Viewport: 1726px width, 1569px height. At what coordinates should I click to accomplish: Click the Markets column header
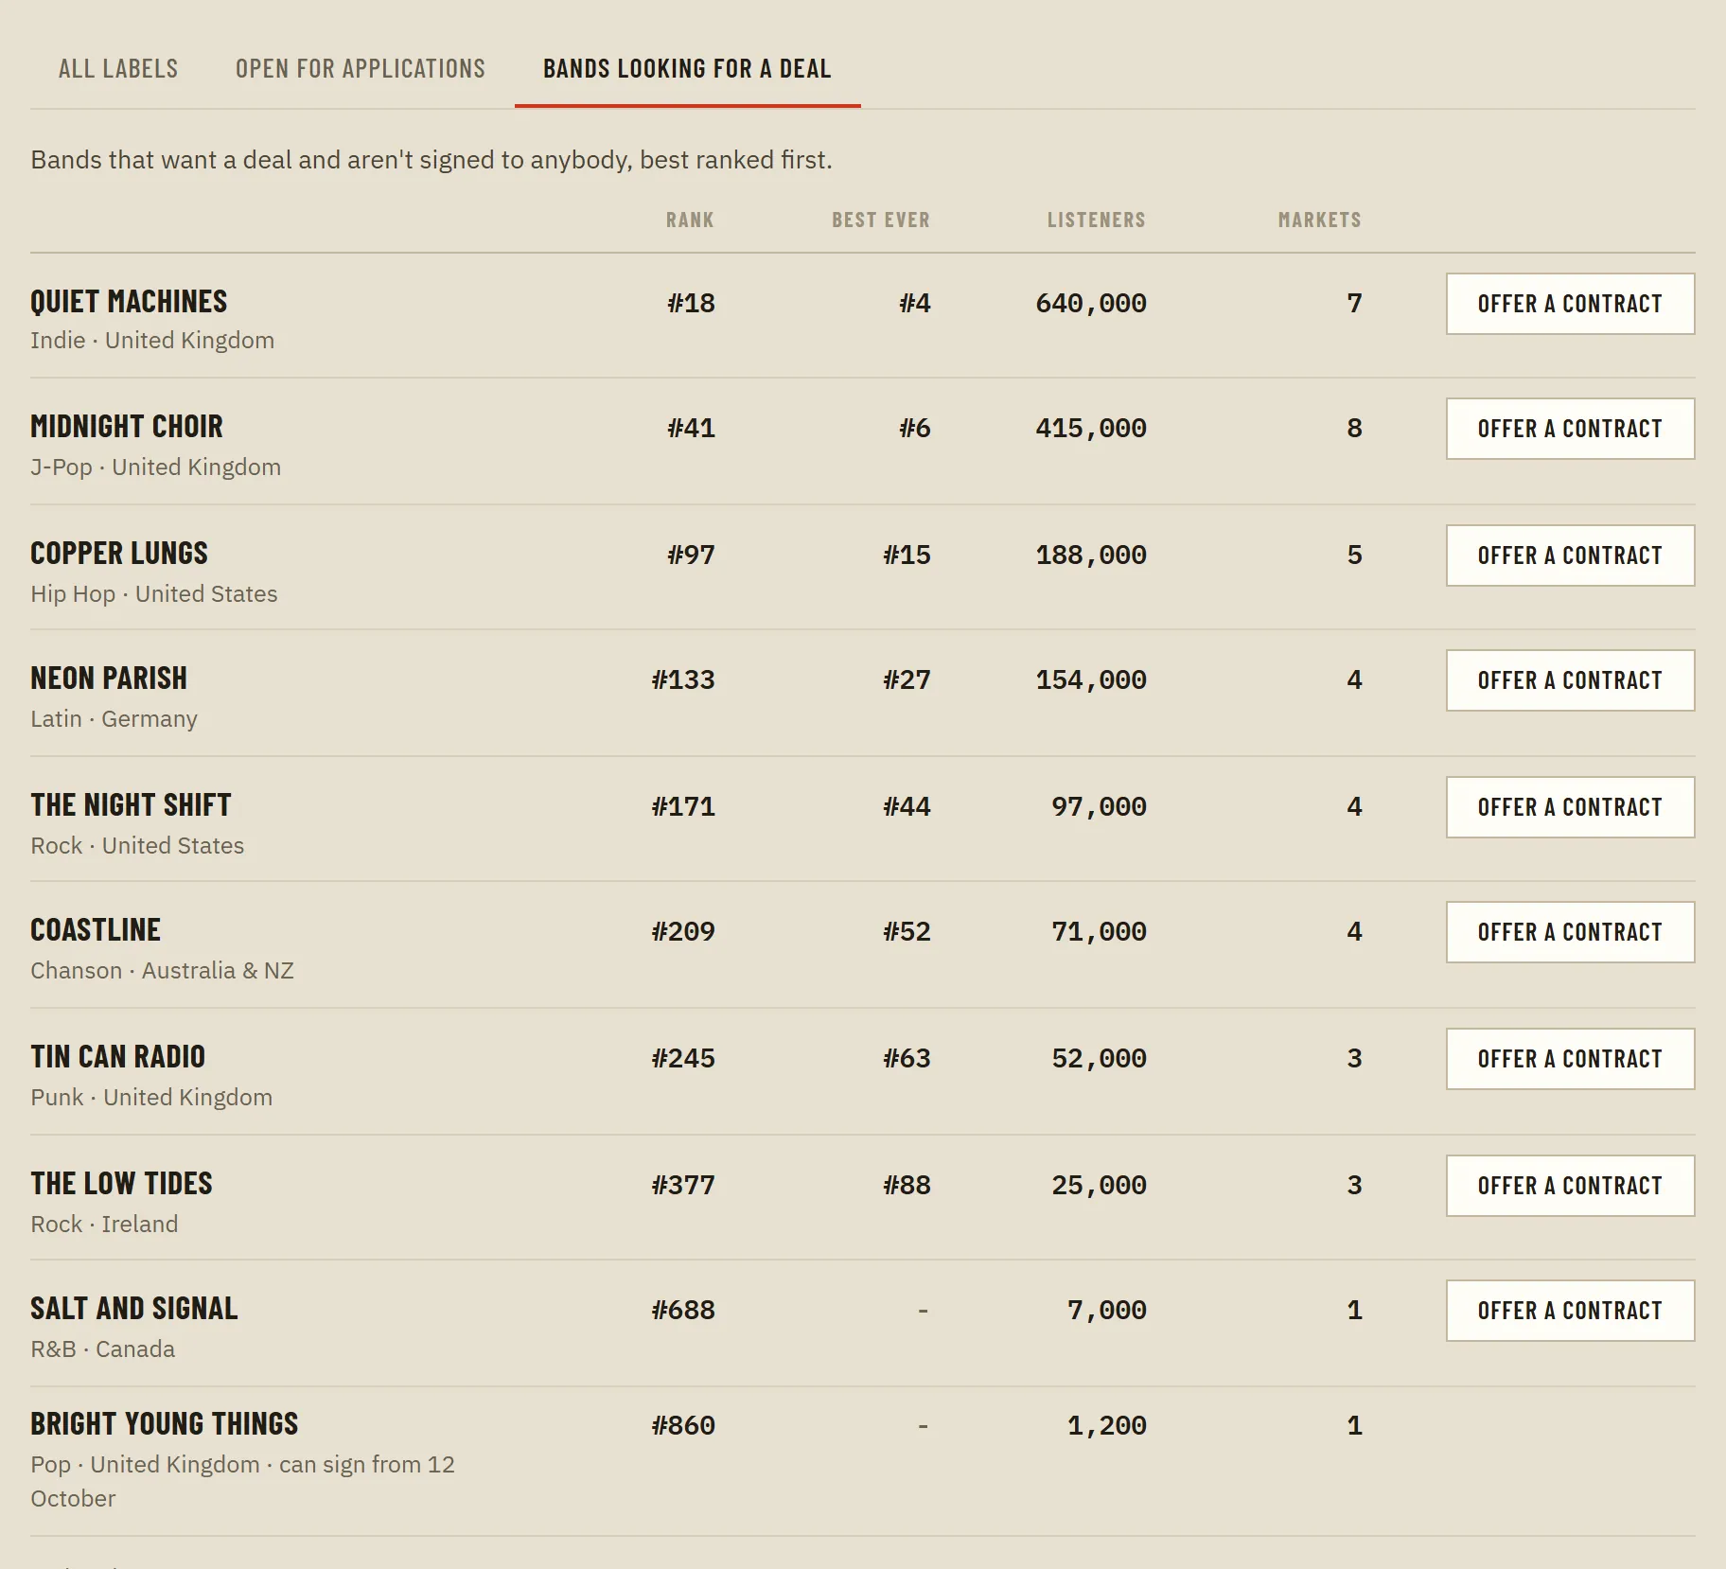(1320, 220)
